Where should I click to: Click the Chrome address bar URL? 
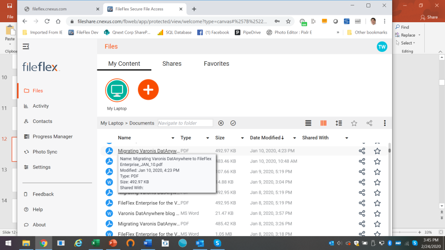[x=172, y=22]
